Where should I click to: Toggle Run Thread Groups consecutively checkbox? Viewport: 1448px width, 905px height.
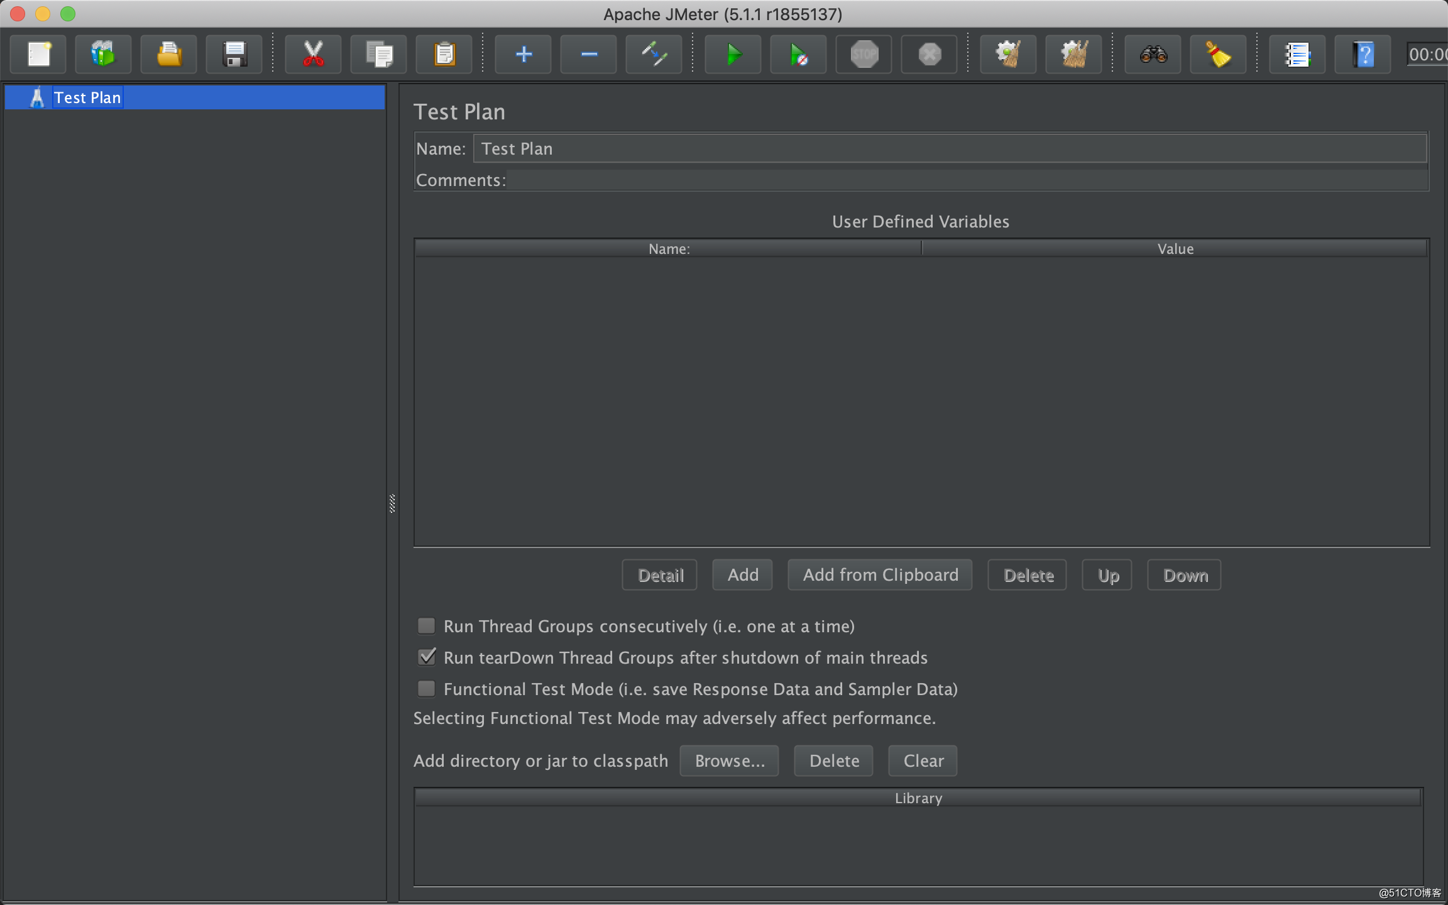426,627
